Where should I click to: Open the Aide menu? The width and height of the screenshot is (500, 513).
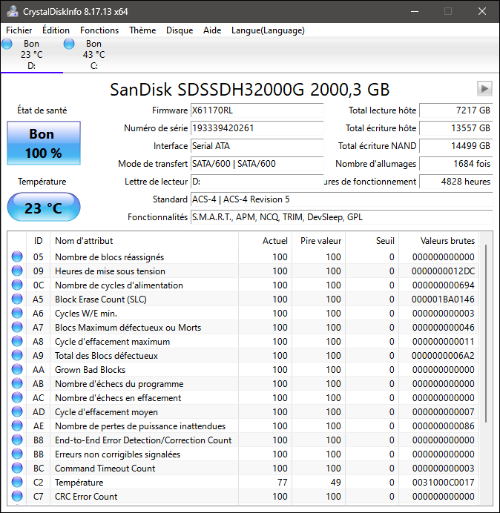(212, 30)
